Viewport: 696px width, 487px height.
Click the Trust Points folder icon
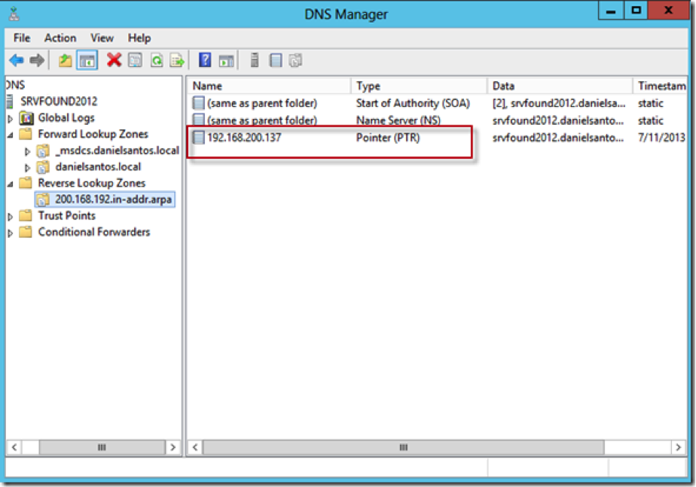26,215
